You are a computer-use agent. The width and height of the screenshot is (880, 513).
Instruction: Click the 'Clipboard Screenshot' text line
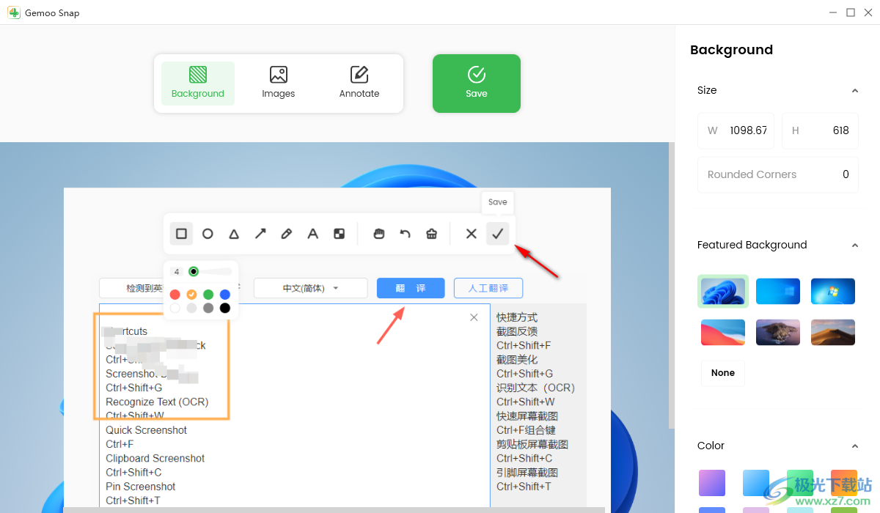155,458
